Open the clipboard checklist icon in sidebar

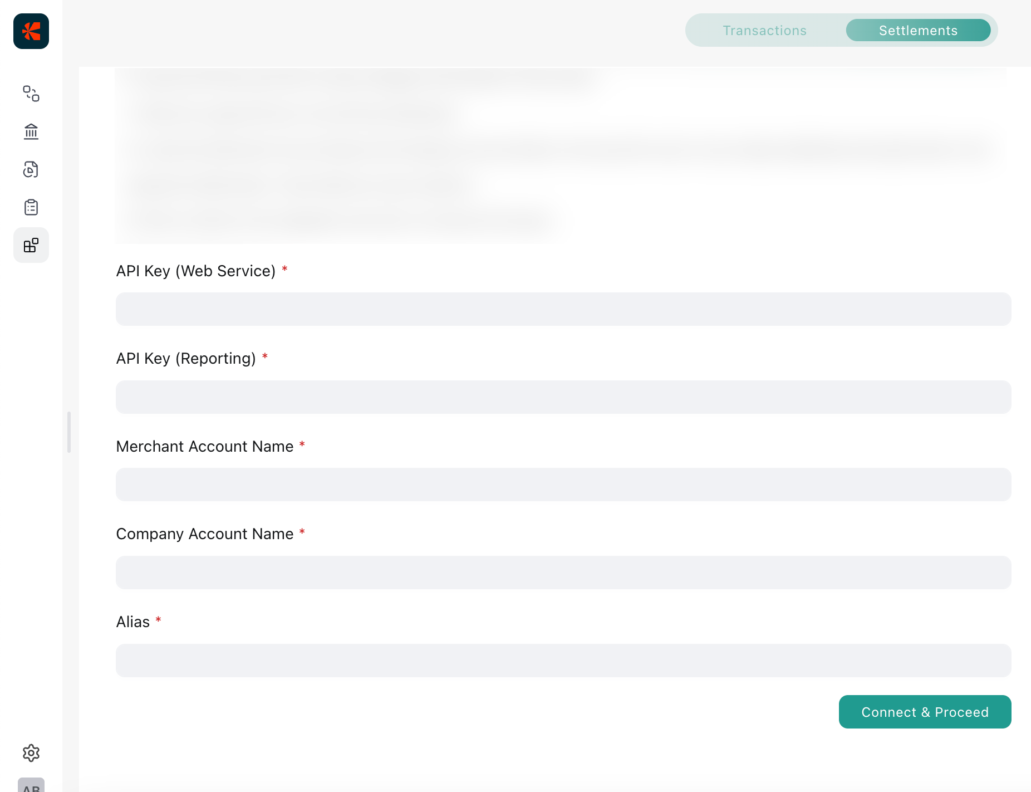[x=31, y=207]
